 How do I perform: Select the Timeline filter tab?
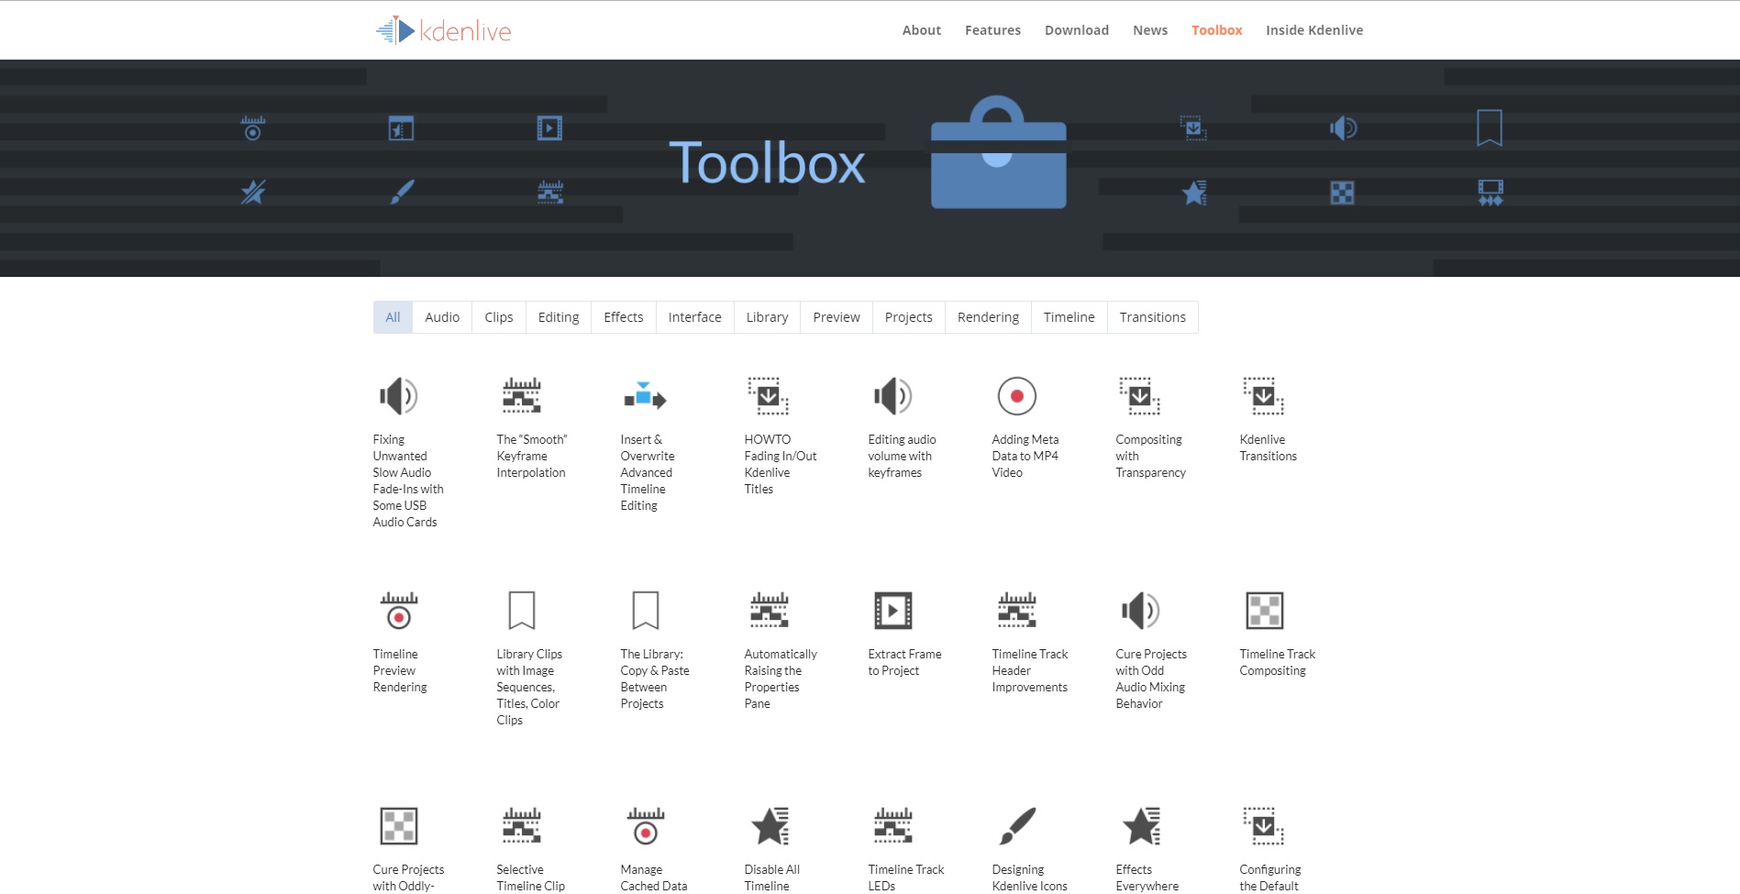point(1069,317)
